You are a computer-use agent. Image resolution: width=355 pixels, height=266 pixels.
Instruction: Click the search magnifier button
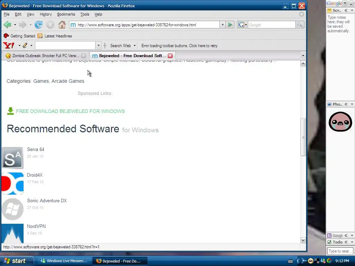[300, 25]
